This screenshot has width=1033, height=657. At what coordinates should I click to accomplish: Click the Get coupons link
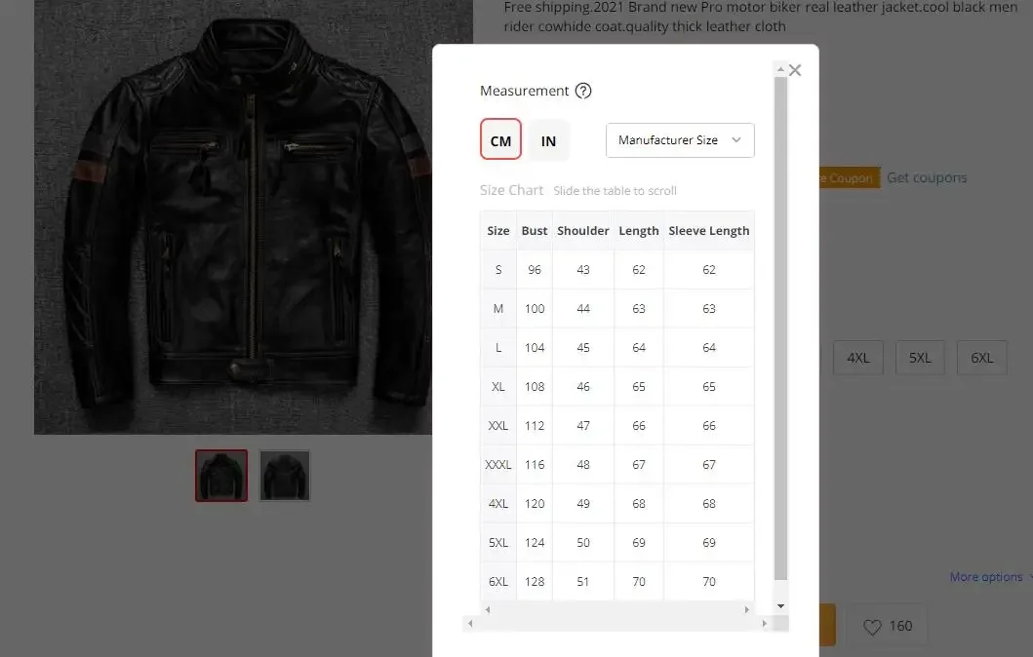tap(927, 177)
